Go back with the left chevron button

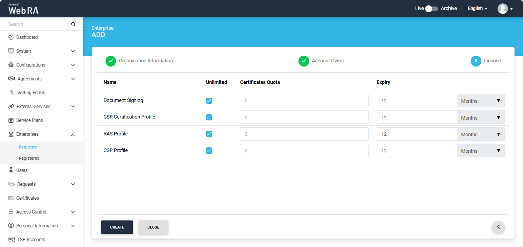(x=498, y=227)
